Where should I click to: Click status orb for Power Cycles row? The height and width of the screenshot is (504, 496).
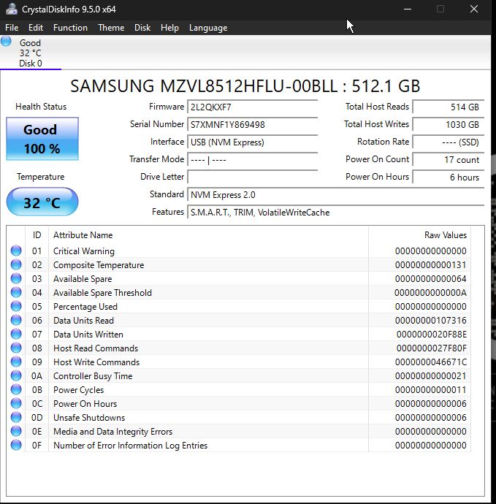pos(16,389)
